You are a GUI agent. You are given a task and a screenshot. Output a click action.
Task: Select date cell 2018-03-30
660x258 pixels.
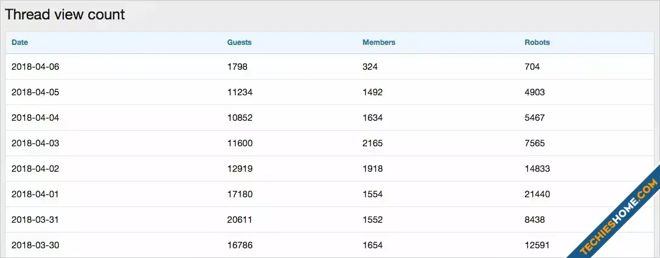pos(35,245)
